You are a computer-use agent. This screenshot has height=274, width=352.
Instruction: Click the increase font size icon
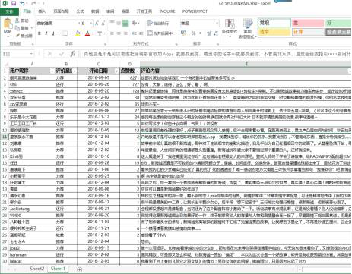(x=97, y=24)
